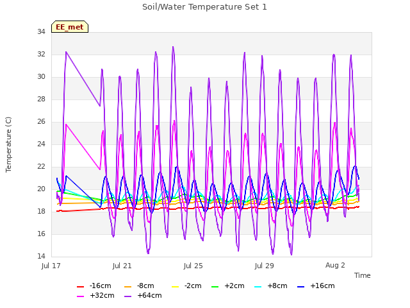This screenshot has height=308, width=410.
Task: Click the 30 y-axis tick label
Action: point(41,77)
